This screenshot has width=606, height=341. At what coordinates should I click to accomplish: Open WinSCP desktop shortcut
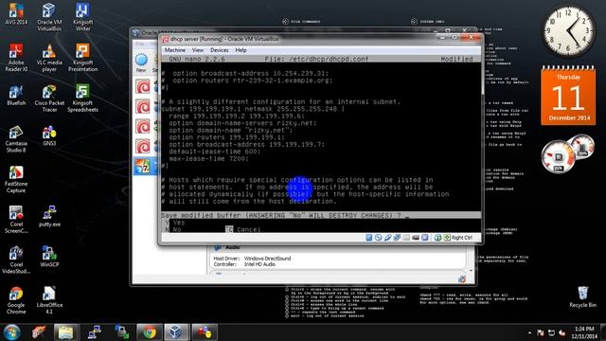(x=49, y=257)
